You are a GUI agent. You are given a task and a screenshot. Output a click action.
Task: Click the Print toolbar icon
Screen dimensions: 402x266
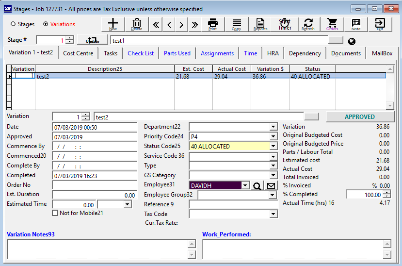tap(212, 24)
